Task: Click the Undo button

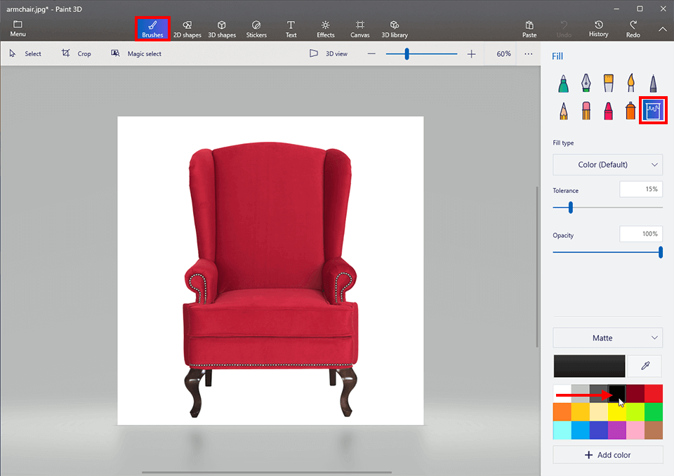Action: click(564, 29)
